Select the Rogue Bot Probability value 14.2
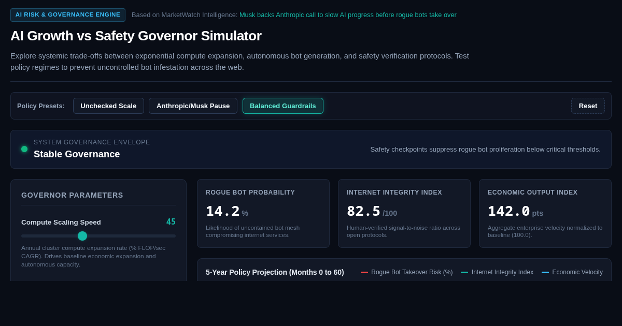622x326 pixels. (x=223, y=211)
